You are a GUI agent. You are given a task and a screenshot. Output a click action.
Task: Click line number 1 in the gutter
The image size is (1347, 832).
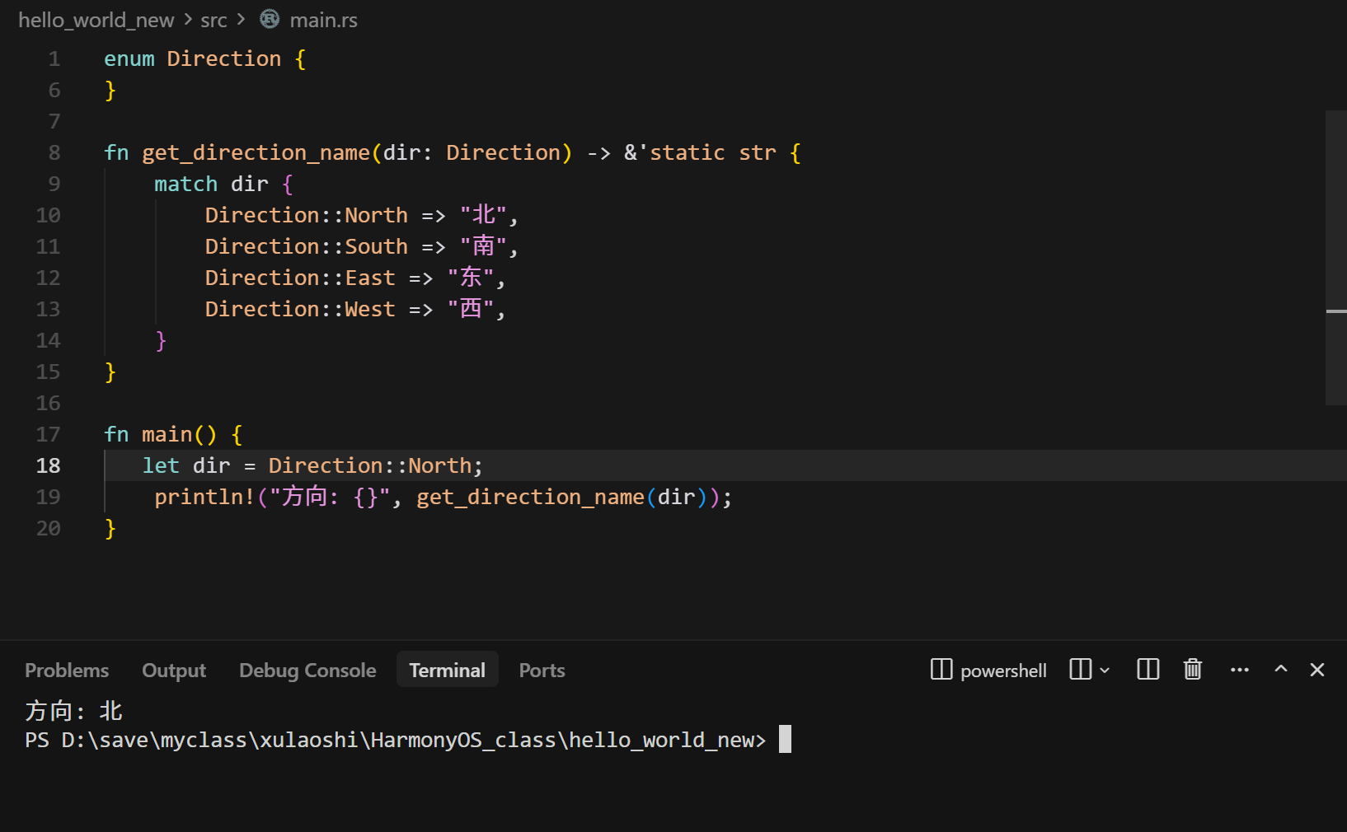point(54,58)
